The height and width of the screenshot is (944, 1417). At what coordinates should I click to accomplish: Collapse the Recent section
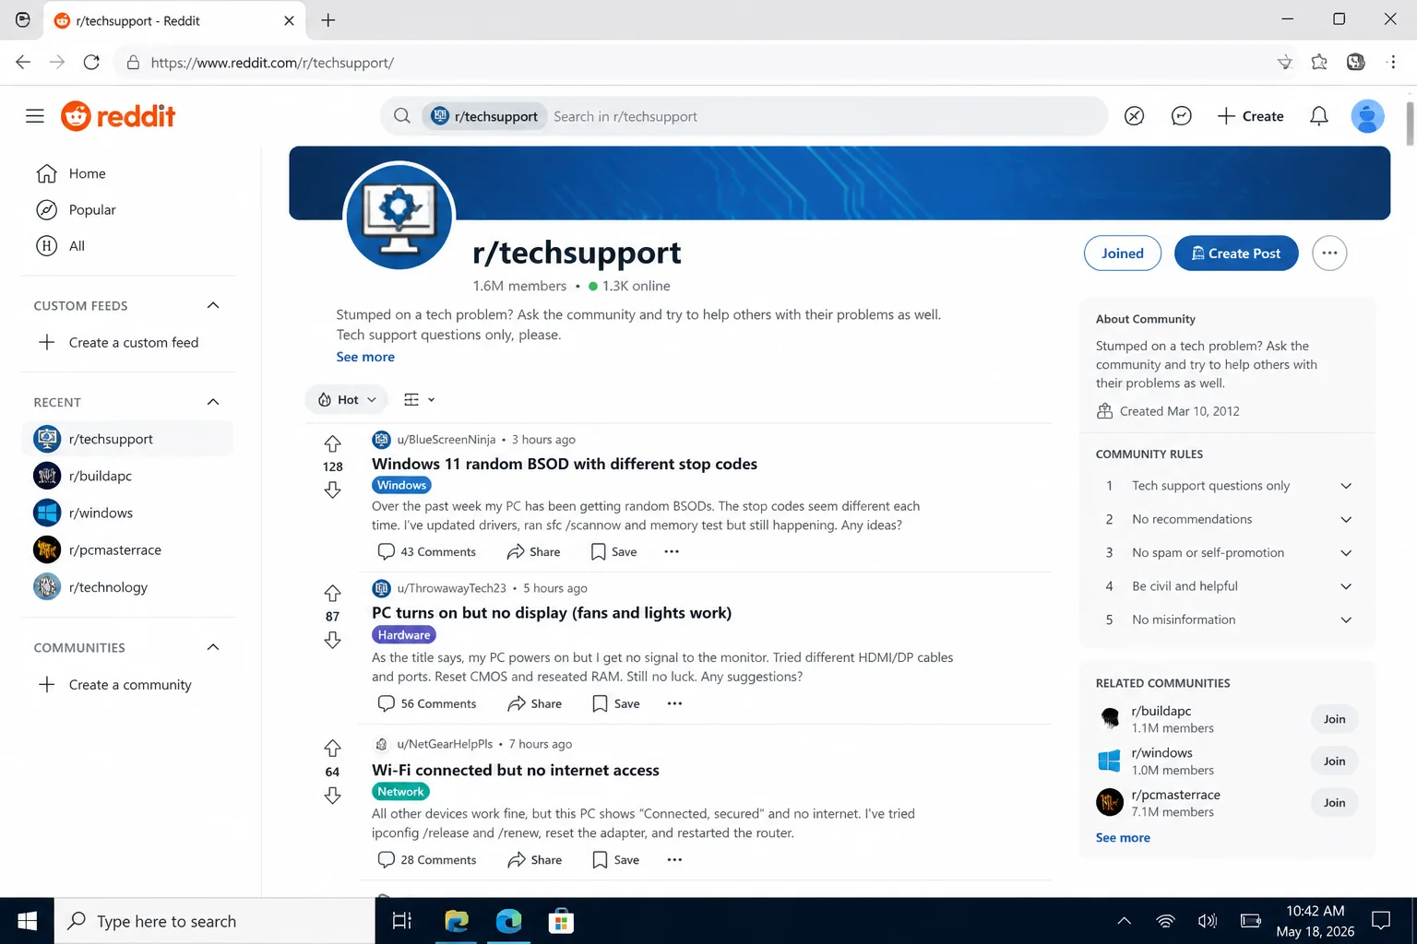pyautogui.click(x=213, y=402)
